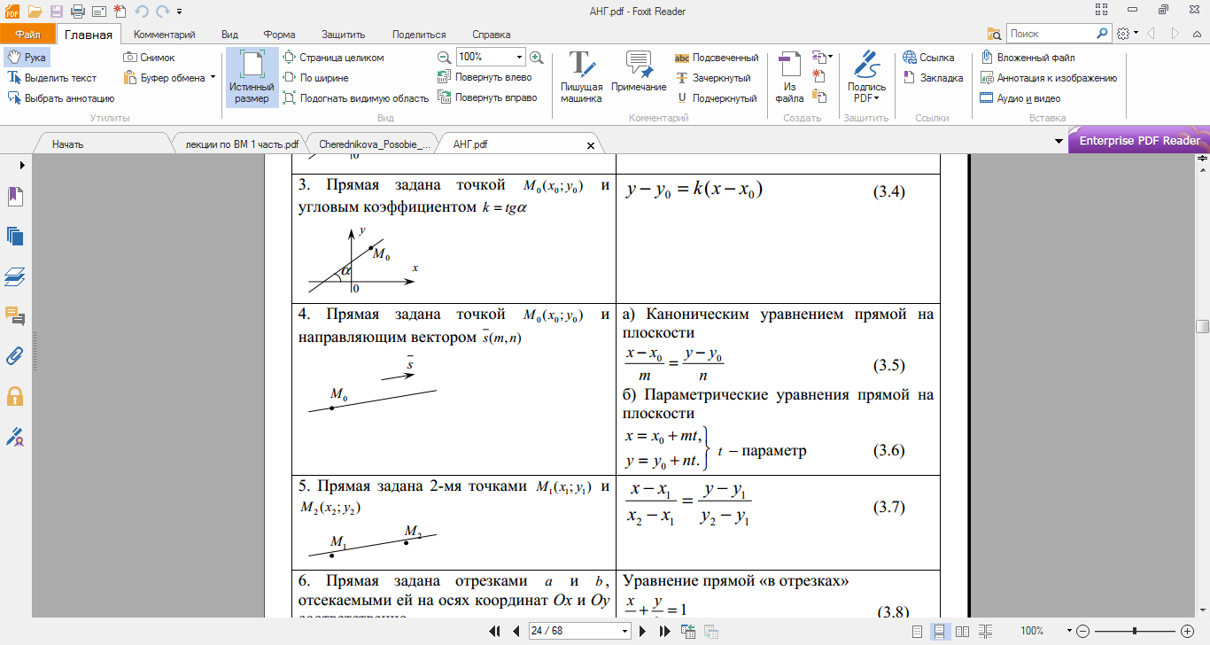The height and width of the screenshot is (645, 1210).
Task: Zoom in with ribbon plus magnifier
Action: click(x=536, y=57)
